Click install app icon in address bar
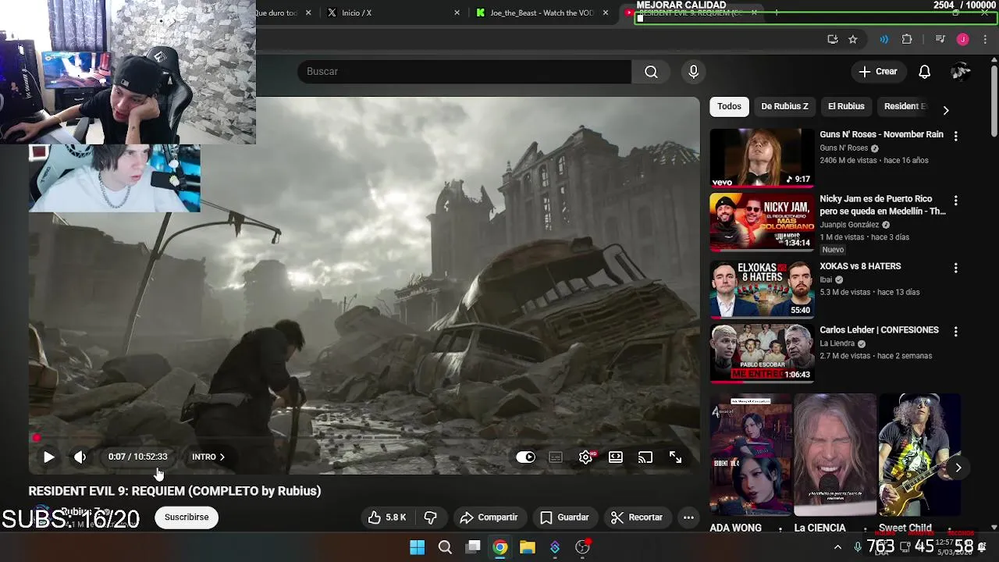This screenshot has width=999, height=562. point(833,39)
